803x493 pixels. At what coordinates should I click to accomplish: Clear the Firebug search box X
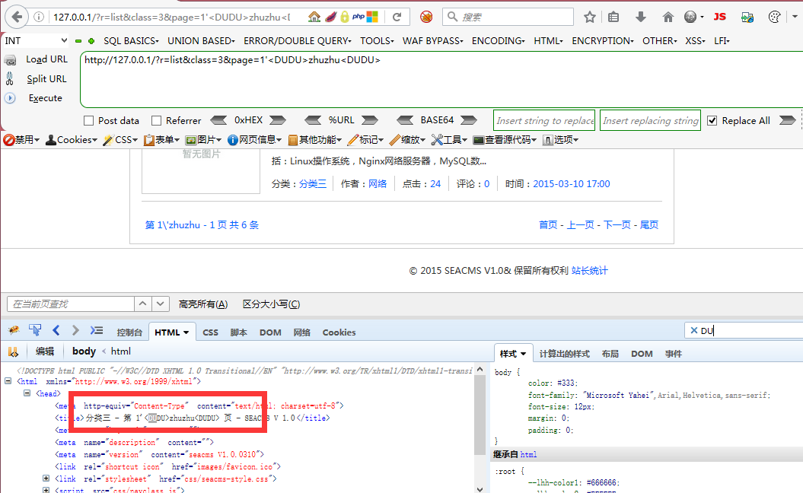pyautogui.click(x=694, y=331)
